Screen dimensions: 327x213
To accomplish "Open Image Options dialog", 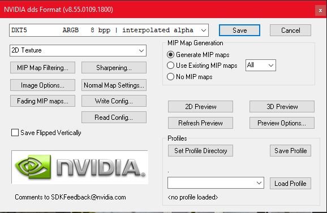I will coord(42,85).
